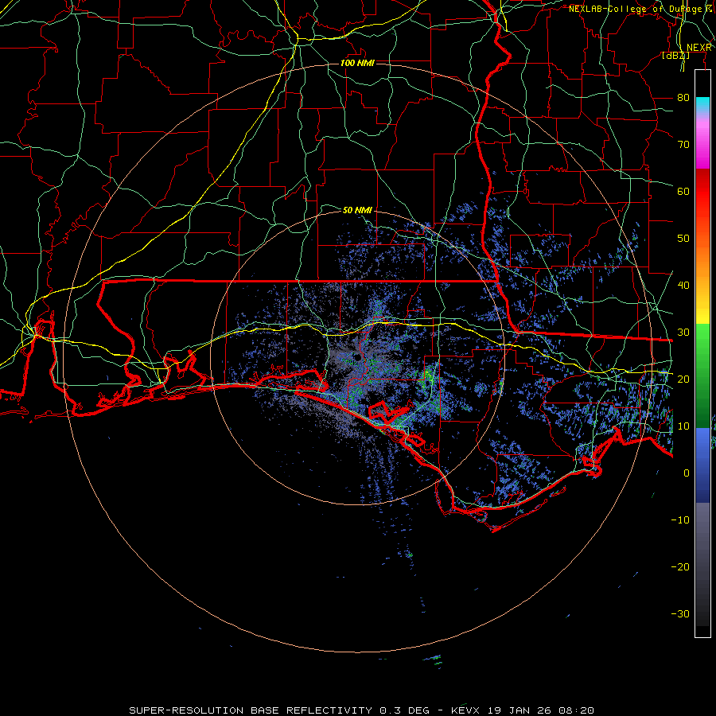
Task: Click the -30 dBZ scale label
Action: 680,613
